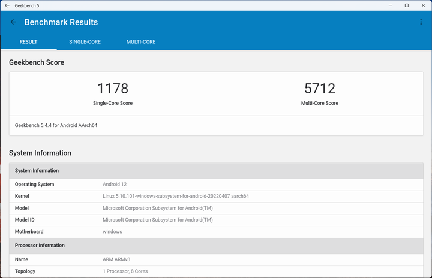Screen dimensions: 432x278
Task: Click the Model ID row label
Action: [25, 220]
